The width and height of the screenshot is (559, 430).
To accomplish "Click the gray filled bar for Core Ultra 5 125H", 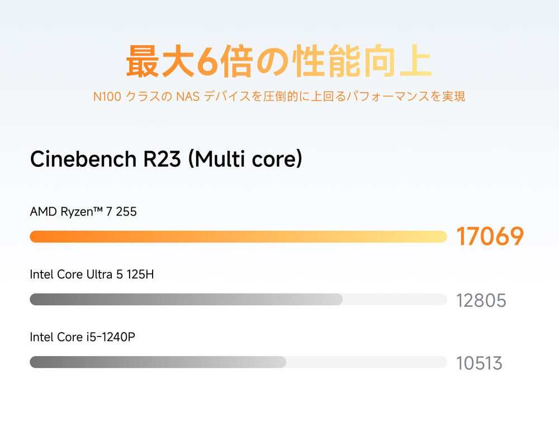I will (x=184, y=300).
